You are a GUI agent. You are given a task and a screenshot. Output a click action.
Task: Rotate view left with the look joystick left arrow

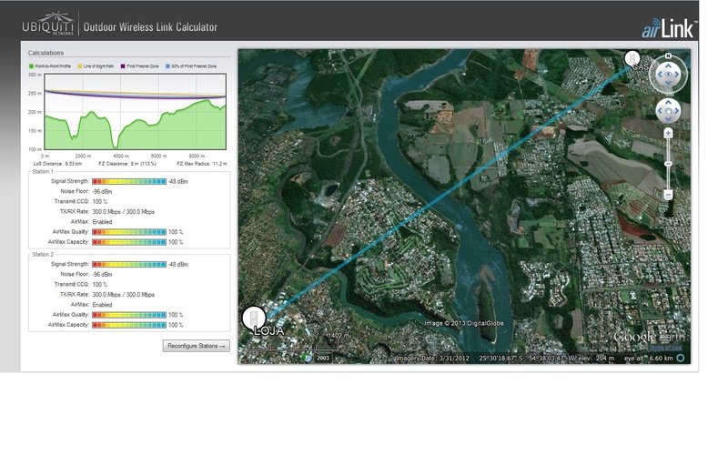pyautogui.click(x=659, y=75)
